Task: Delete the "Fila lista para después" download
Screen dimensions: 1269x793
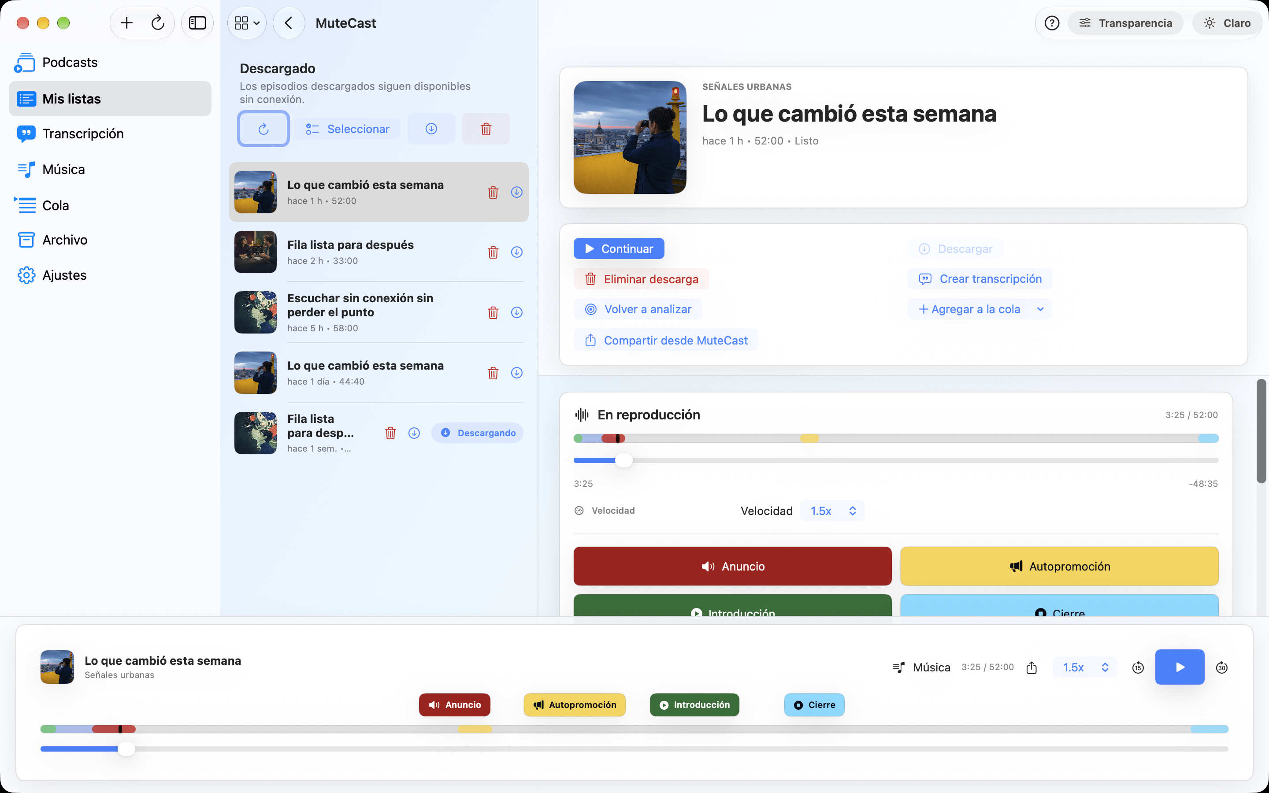Action: tap(493, 252)
